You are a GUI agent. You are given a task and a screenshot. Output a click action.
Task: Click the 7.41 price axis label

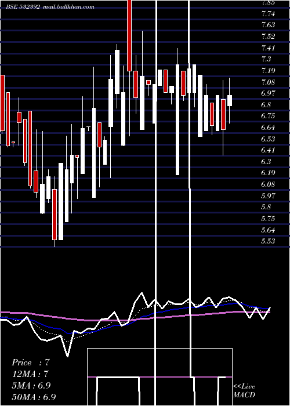pyautogui.click(x=268, y=48)
